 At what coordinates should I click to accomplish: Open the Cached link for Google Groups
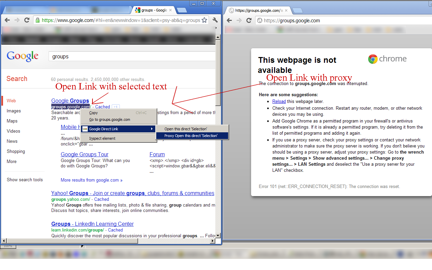(103, 107)
